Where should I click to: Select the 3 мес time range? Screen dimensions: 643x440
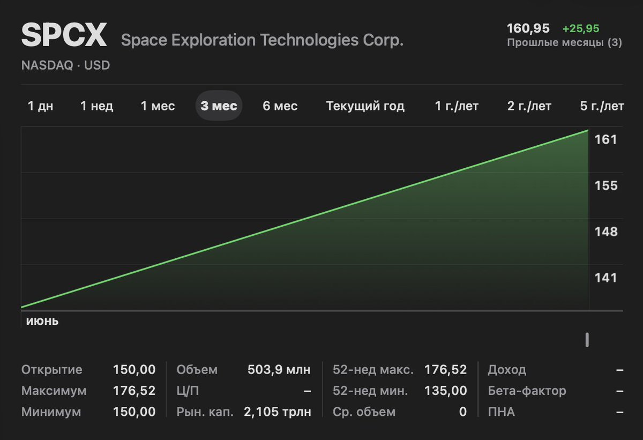point(219,106)
